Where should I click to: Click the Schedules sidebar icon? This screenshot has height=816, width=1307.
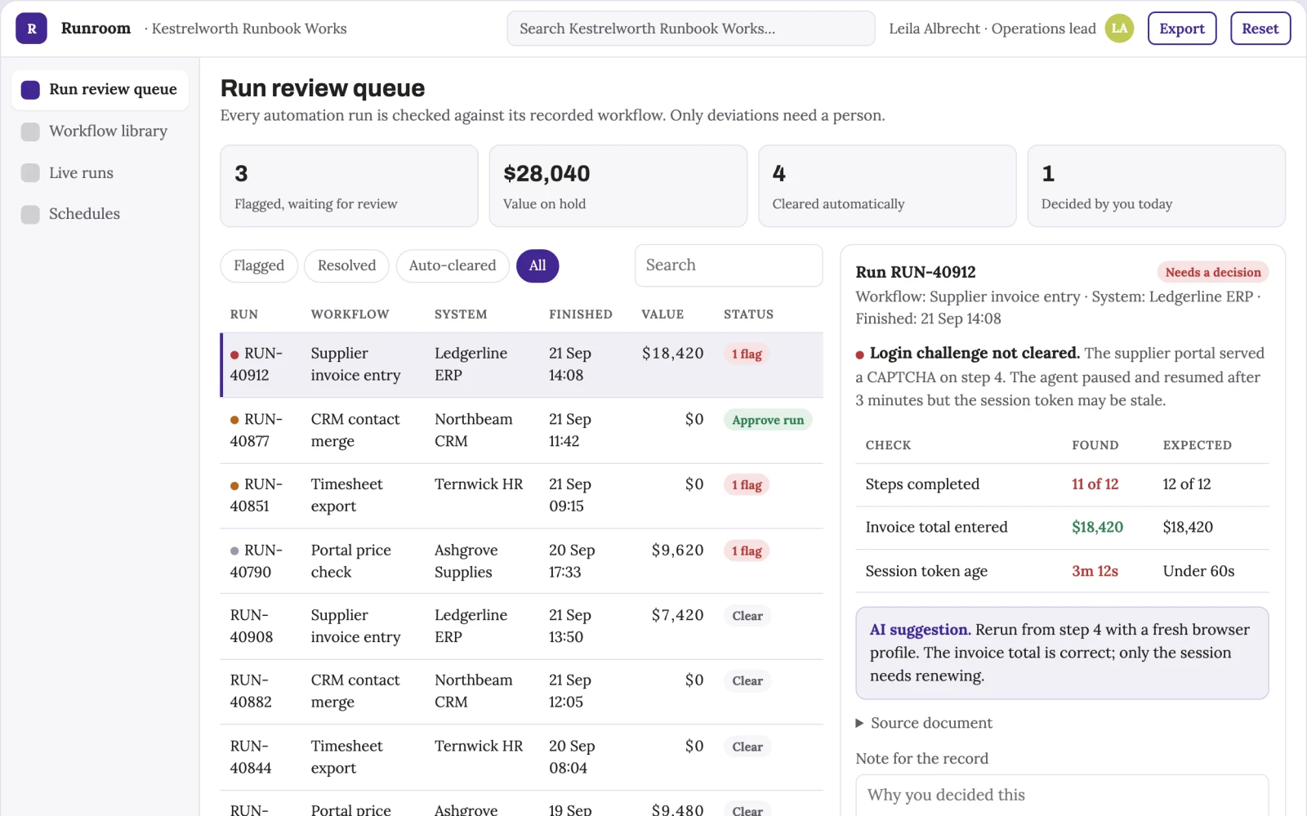point(30,215)
